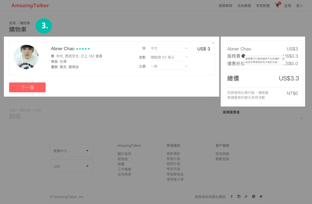Open the 選擇優惠卷 coupon dropdown

click(x=262, y=118)
